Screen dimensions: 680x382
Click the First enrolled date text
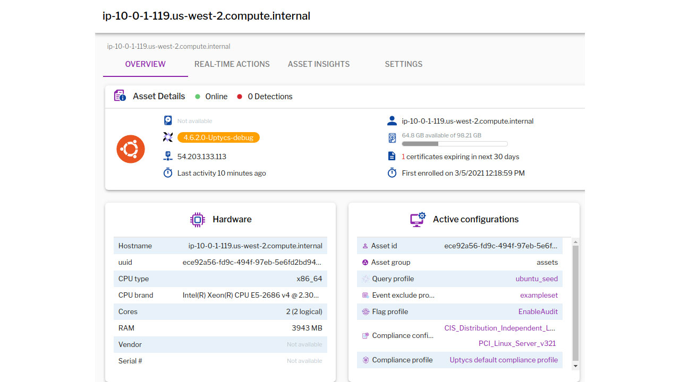(x=463, y=173)
